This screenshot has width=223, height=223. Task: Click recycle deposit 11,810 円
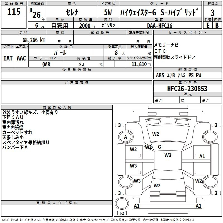(x=141, y=64)
